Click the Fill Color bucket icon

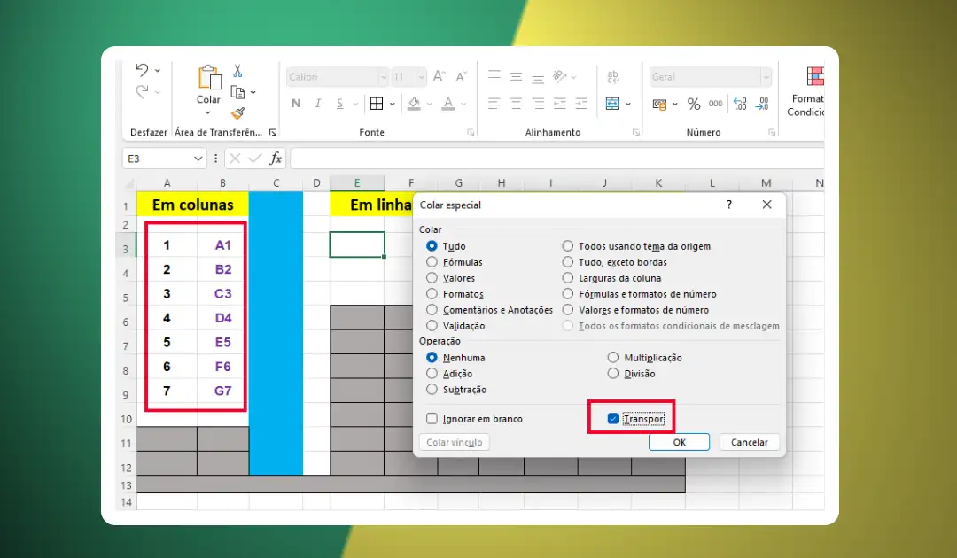(414, 104)
